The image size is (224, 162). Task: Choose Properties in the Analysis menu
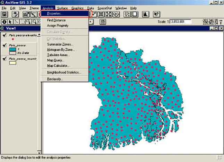point(55,14)
